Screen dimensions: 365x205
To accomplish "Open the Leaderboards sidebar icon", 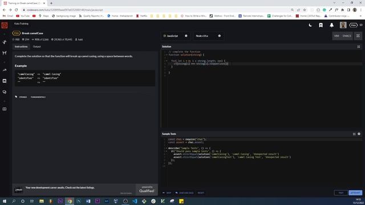I will [x=5, y=70].
